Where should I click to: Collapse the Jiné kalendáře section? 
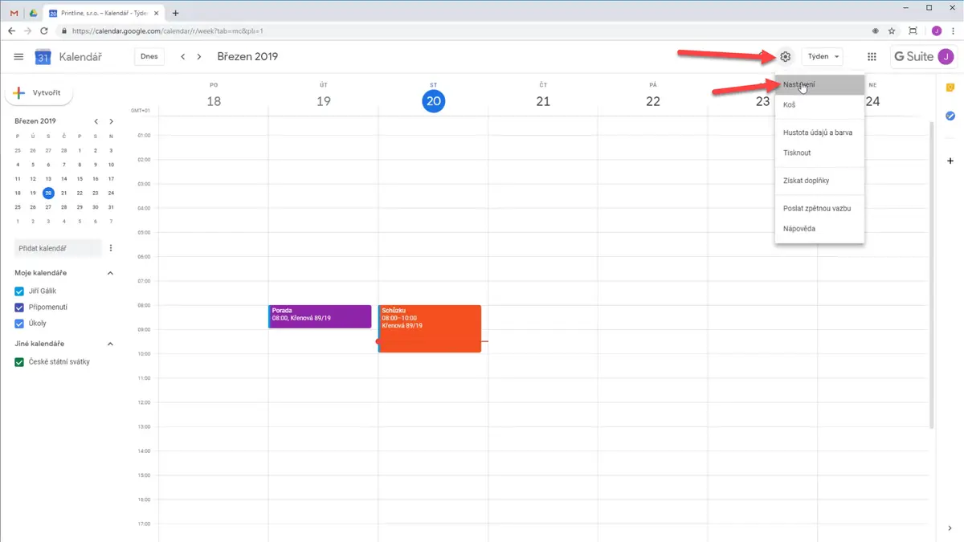[x=111, y=344]
